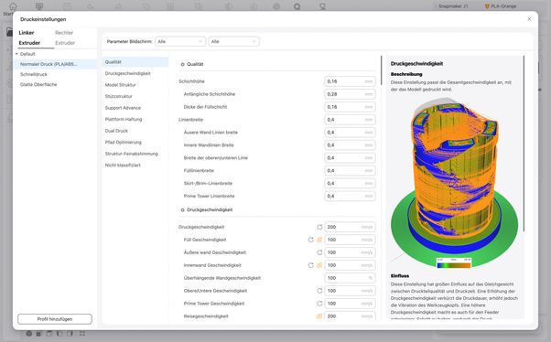Image resolution: width=551 pixels, height=342 pixels.
Task: Click Beschreibung heading in info panel
Action: tap(406, 74)
